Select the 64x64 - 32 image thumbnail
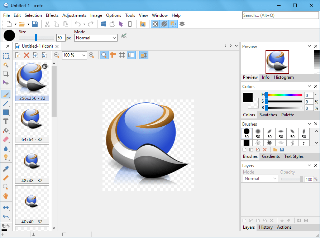Screen dimensions: 320x238 [x=32, y=123]
